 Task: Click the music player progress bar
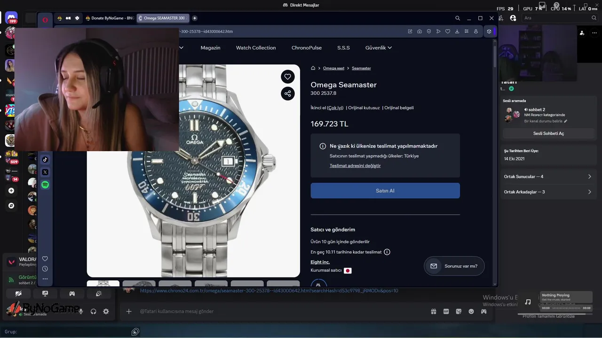(x=566, y=308)
